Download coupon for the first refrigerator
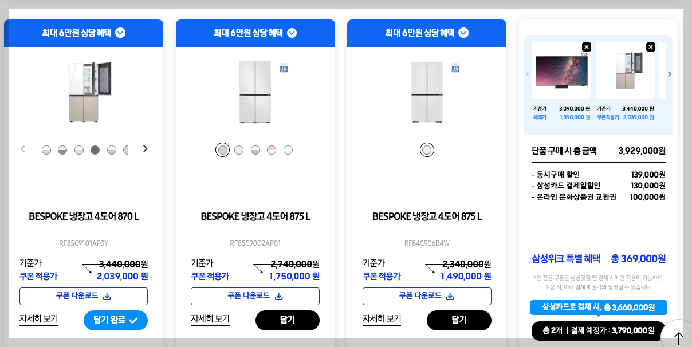The image size is (692, 347). pyautogui.click(x=83, y=296)
